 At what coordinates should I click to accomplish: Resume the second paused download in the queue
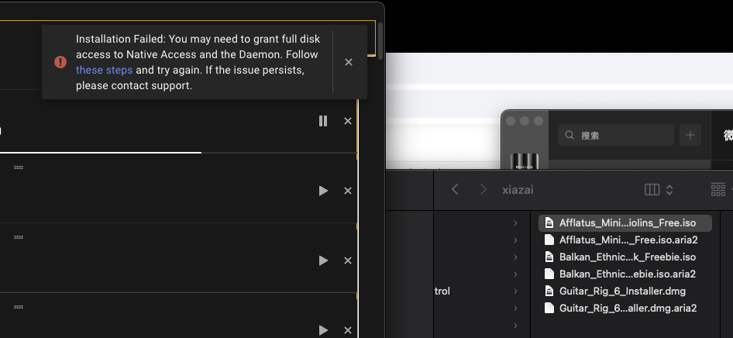pos(323,260)
